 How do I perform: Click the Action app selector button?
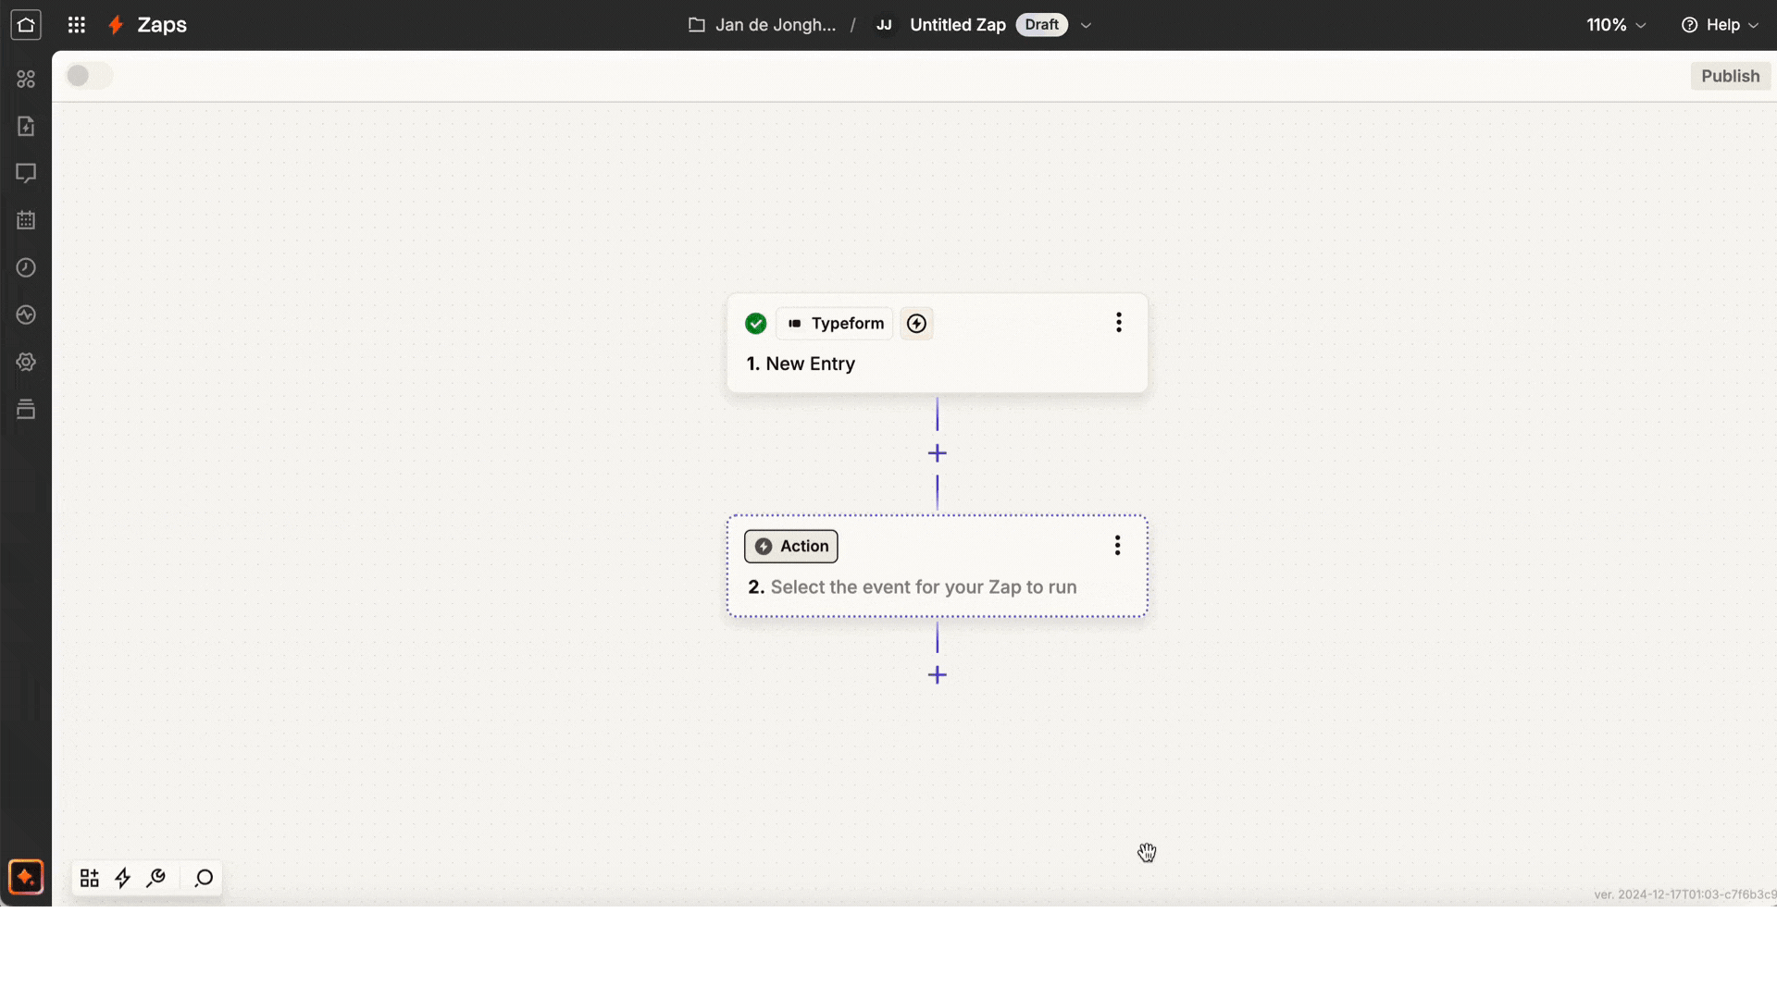click(790, 546)
